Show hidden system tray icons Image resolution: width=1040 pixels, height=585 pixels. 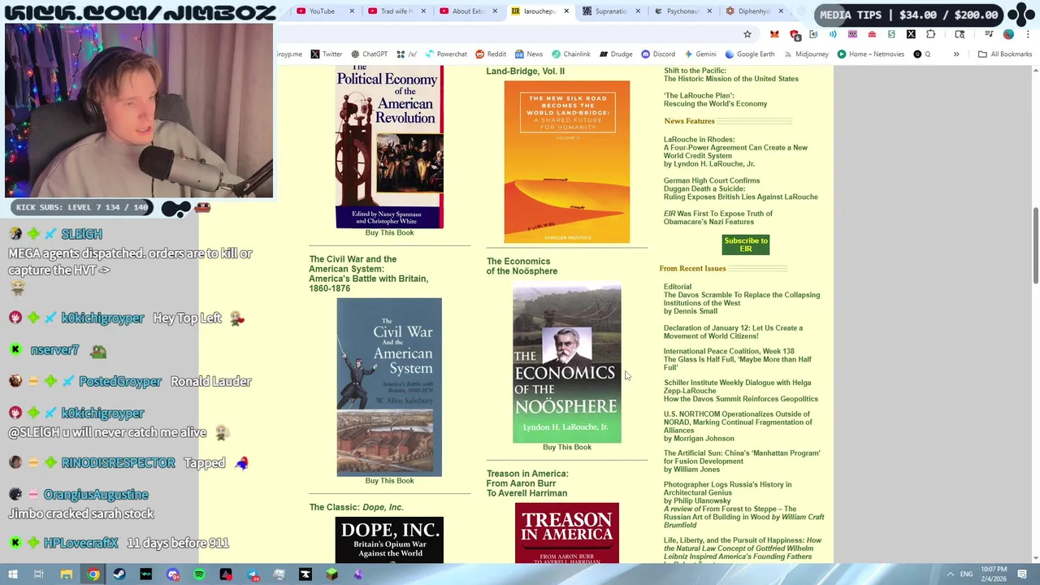[950, 574]
